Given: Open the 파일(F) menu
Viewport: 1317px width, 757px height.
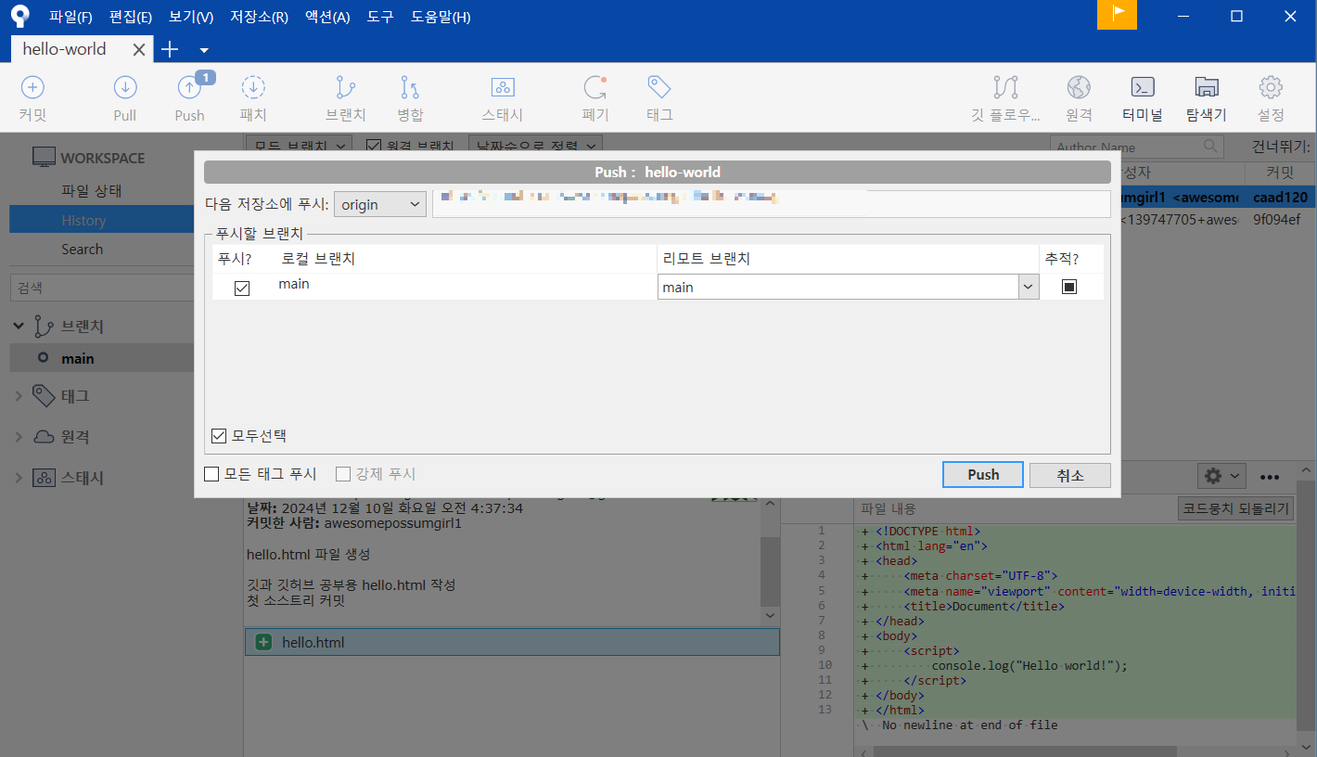Looking at the screenshot, I should pyautogui.click(x=70, y=17).
